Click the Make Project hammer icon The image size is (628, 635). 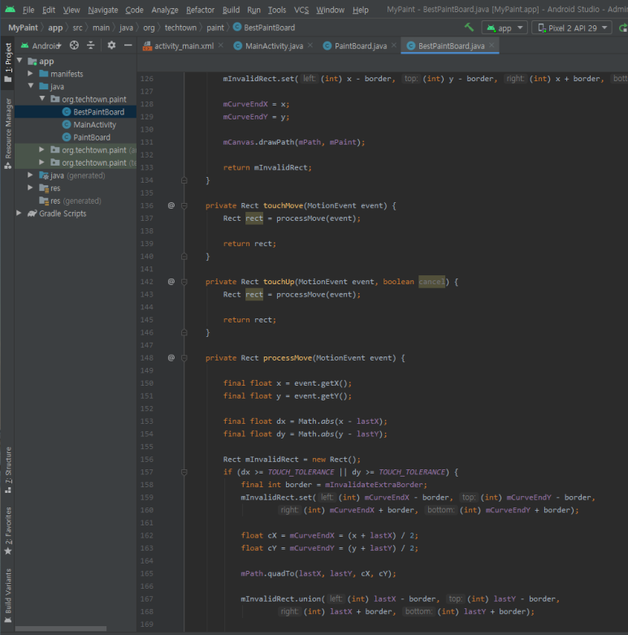click(470, 28)
